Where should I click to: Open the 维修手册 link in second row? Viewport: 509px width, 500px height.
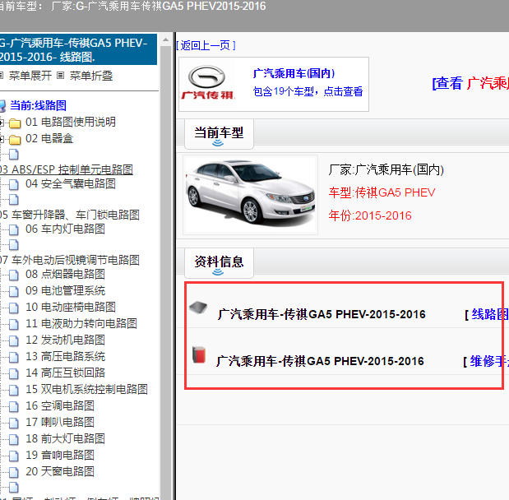click(x=489, y=361)
